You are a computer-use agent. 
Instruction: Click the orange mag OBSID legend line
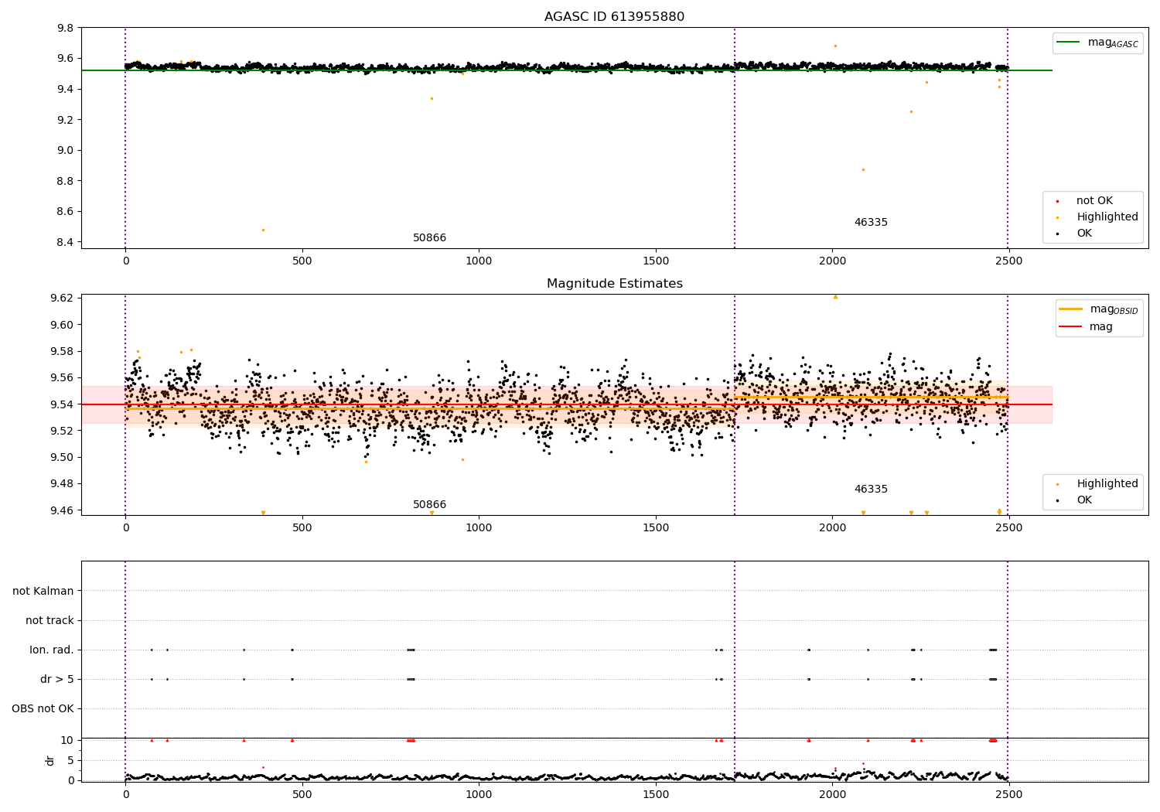1071,309
